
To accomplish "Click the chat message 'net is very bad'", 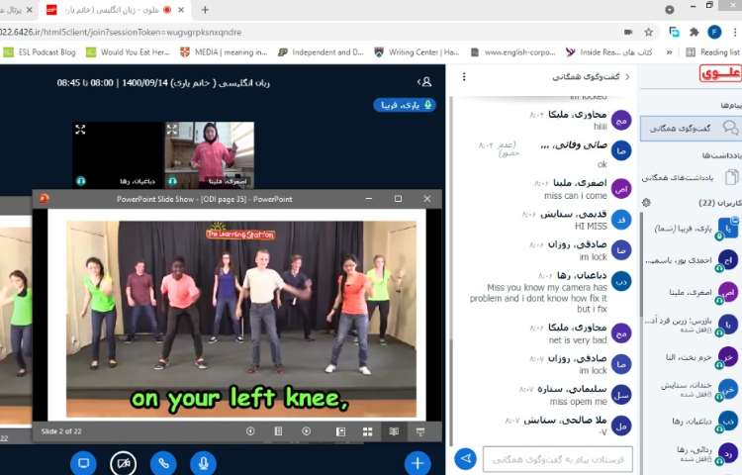I will [x=578, y=340].
